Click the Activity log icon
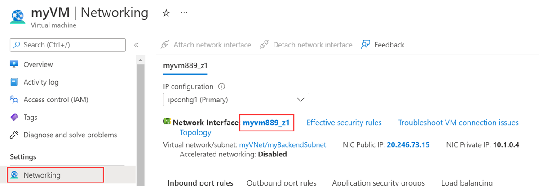The width and height of the screenshot is (539, 186). [x=14, y=82]
